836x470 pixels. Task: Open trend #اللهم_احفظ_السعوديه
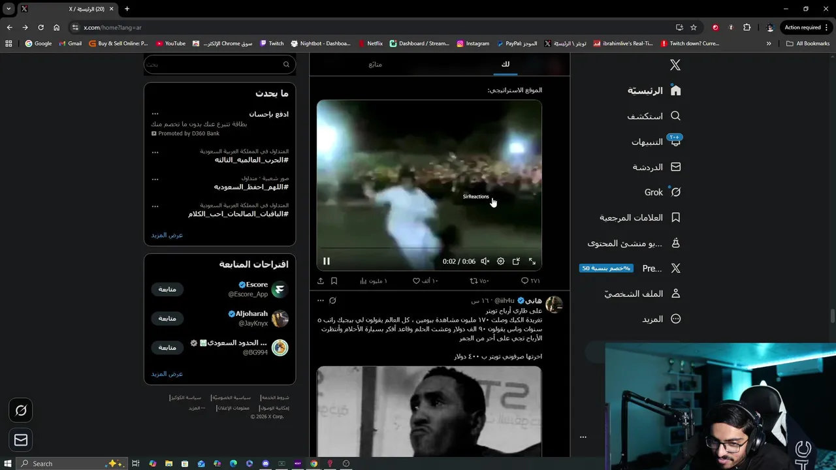pyautogui.click(x=251, y=187)
